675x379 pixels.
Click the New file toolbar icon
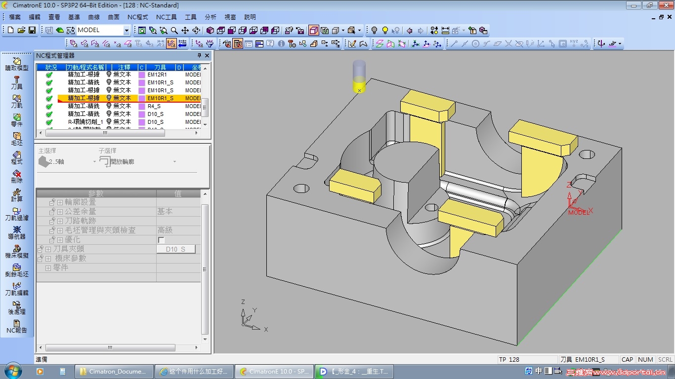tap(10, 30)
